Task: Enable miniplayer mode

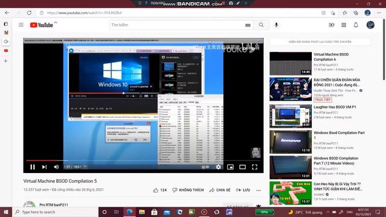Action: pyautogui.click(x=230, y=167)
